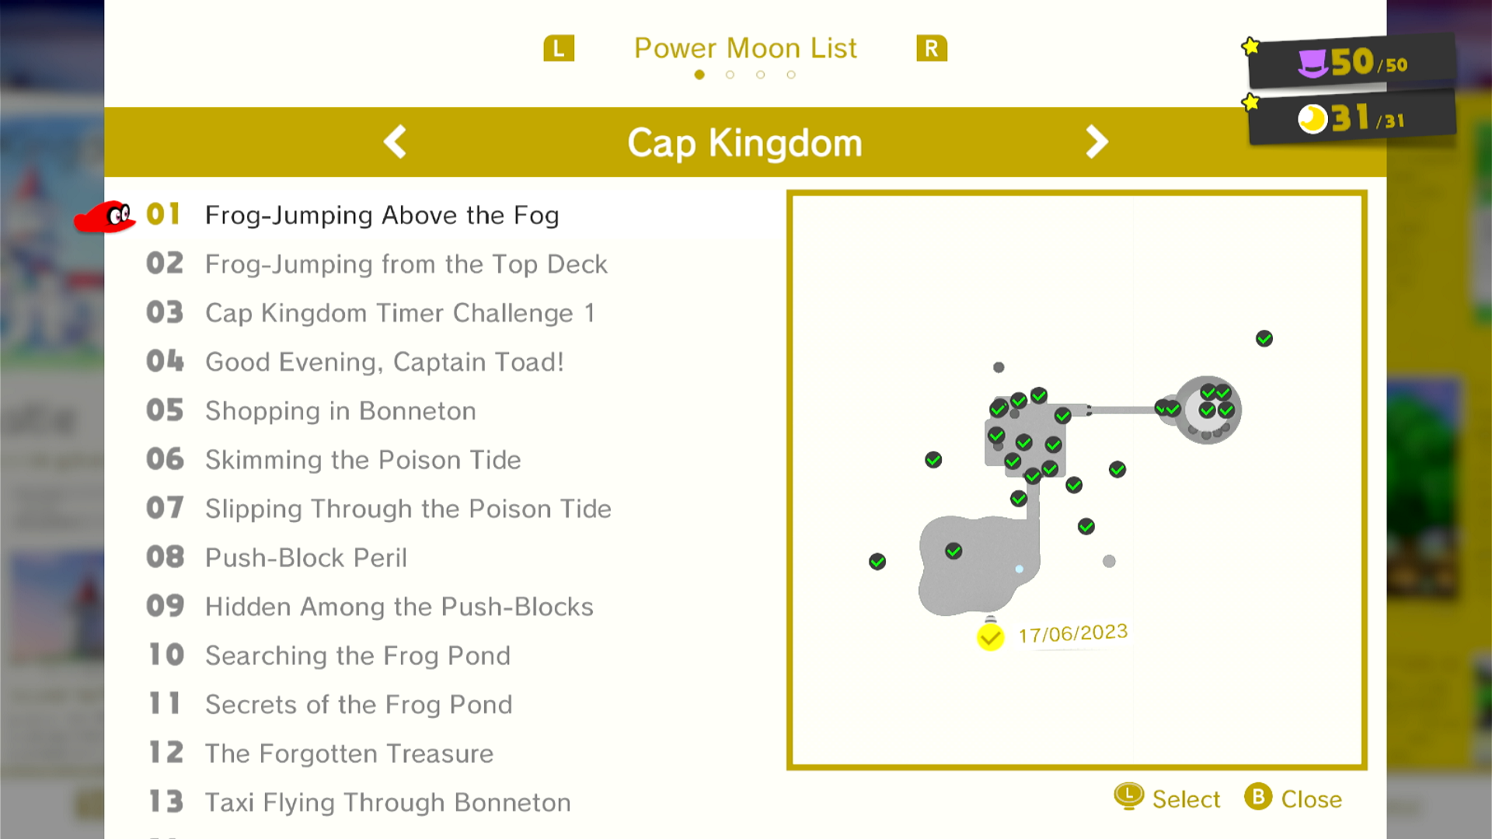The height and width of the screenshot is (839, 1492).
Task: Go to previous kingdom with left chevron
Action: (x=396, y=142)
